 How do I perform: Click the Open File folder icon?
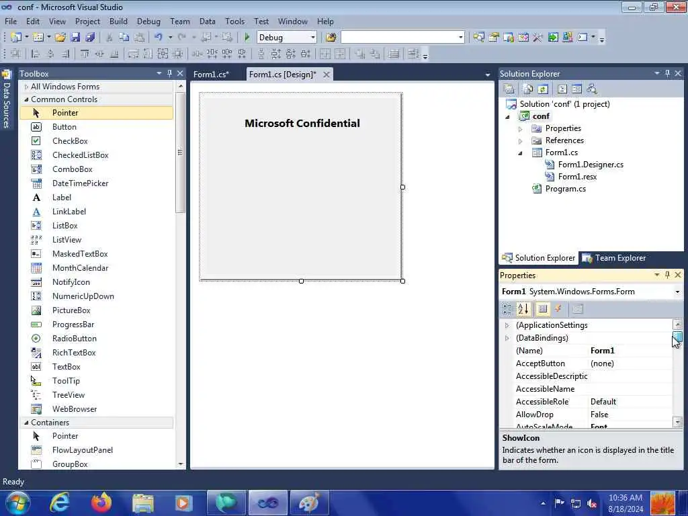coord(60,38)
